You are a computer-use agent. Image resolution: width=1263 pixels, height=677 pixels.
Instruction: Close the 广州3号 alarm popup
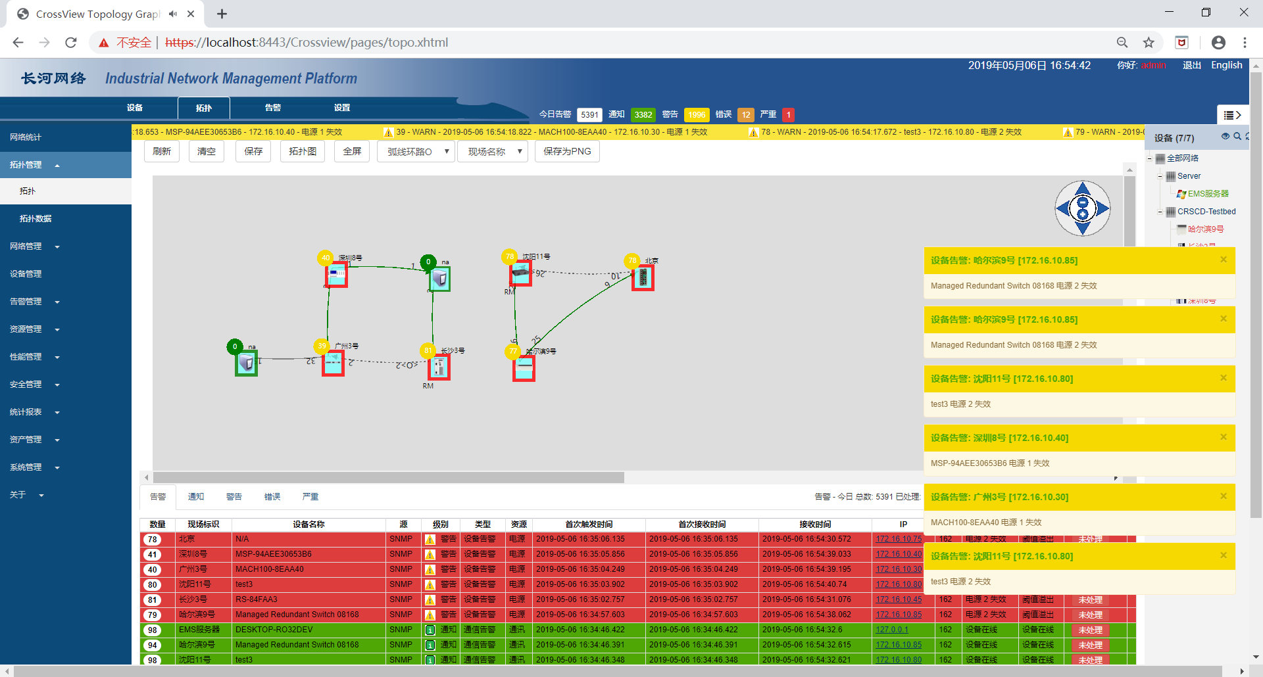[1224, 496]
